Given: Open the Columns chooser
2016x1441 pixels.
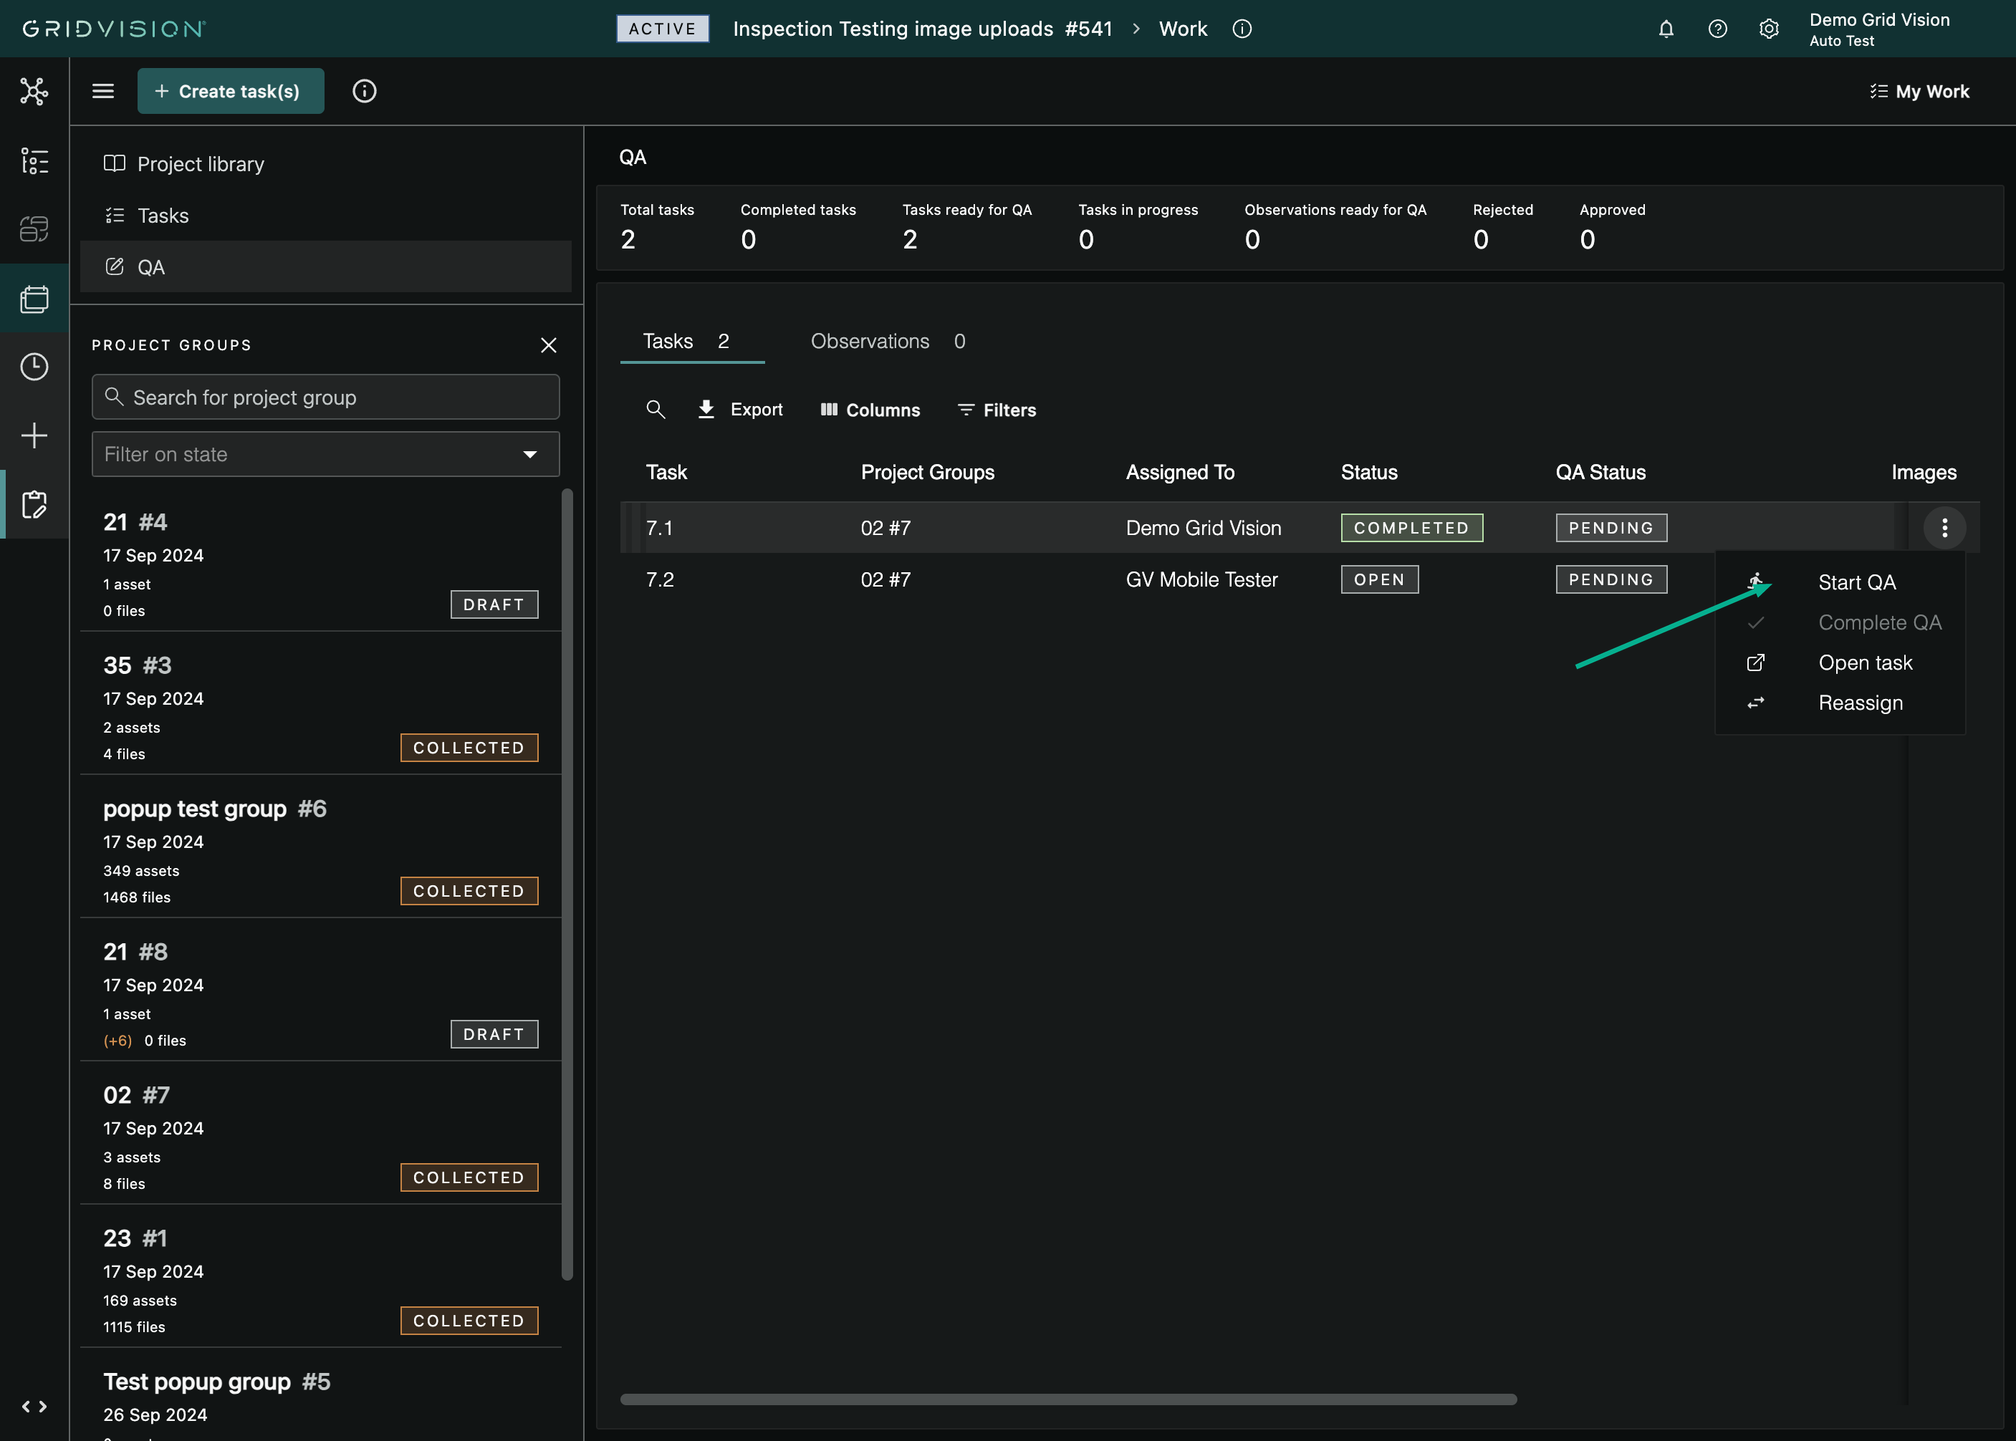Looking at the screenshot, I should click(870, 409).
